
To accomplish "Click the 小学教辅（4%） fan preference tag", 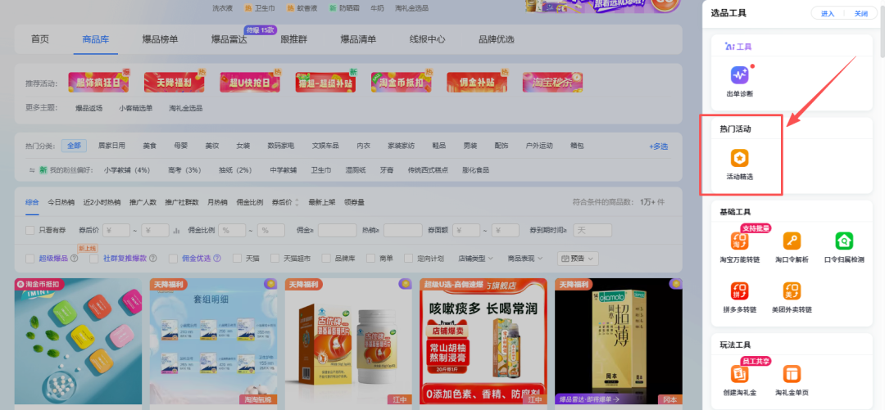I will [x=127, y=169].
